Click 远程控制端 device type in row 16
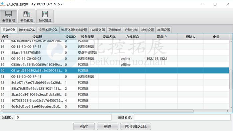This screenshot has width=233, height=131. tap(86, 47)
